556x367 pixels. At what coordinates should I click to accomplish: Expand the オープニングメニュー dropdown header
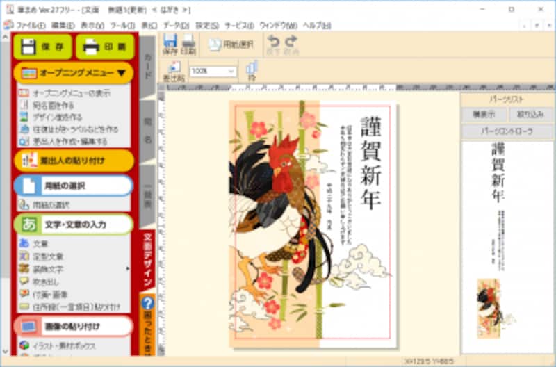(x=74, y=73)
